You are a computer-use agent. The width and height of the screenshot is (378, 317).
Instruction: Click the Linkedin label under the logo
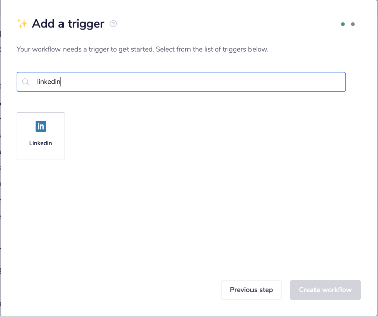pos(41,143)
